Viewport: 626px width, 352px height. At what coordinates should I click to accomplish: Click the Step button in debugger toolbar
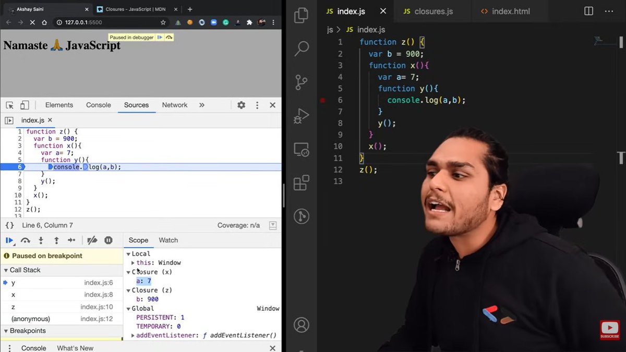pos(71,240)
